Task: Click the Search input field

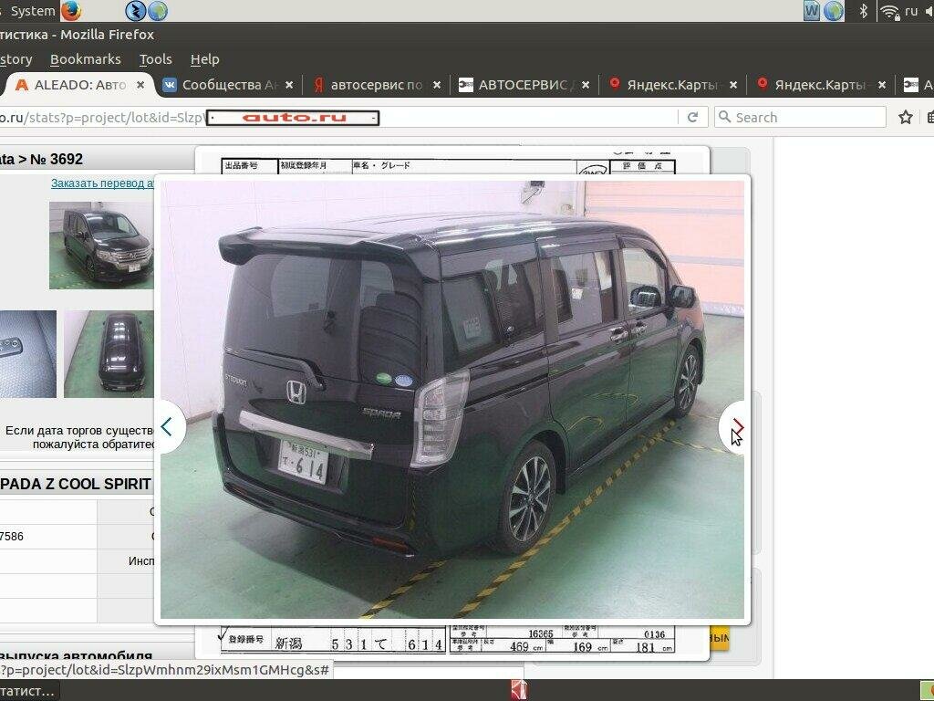Action: tap(800, 118)
